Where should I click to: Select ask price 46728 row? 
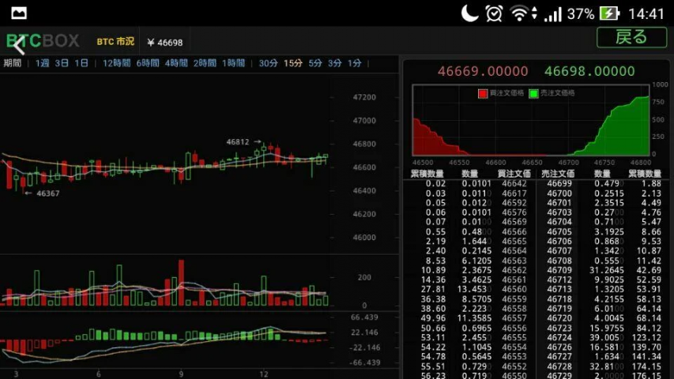point(559,366)
